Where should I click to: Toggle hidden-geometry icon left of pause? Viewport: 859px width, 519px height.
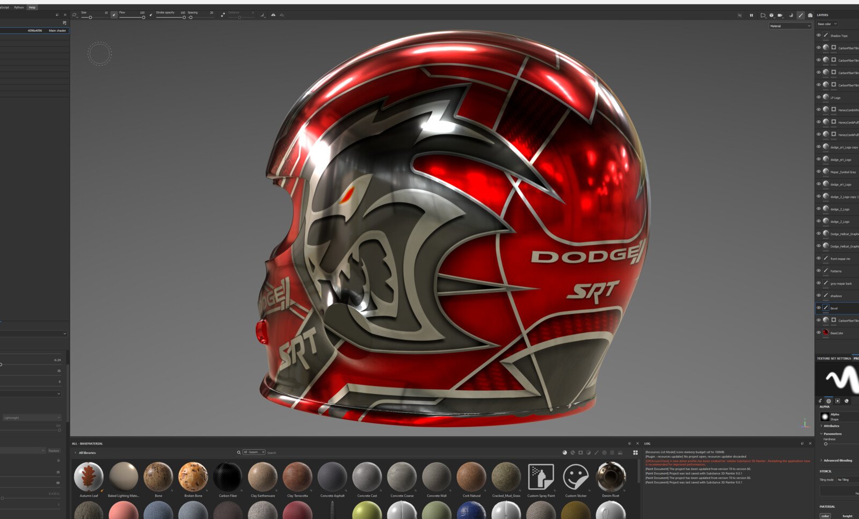pos(739,15)
